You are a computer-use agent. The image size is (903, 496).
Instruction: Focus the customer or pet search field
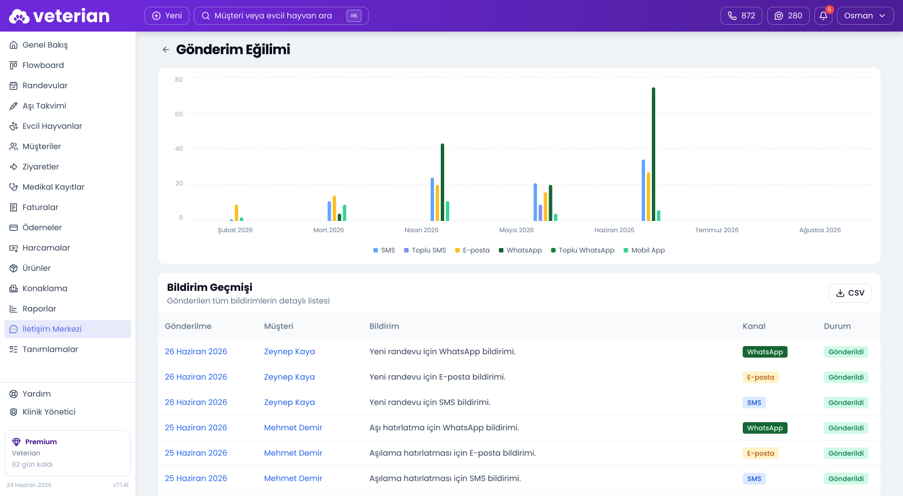281,16
